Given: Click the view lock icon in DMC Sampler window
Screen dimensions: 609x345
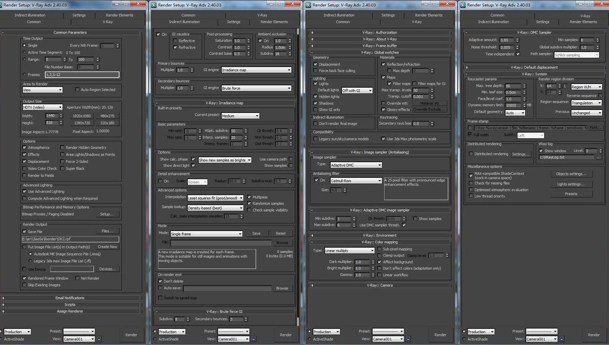Looking at the screenshot, I should point(562,339).
